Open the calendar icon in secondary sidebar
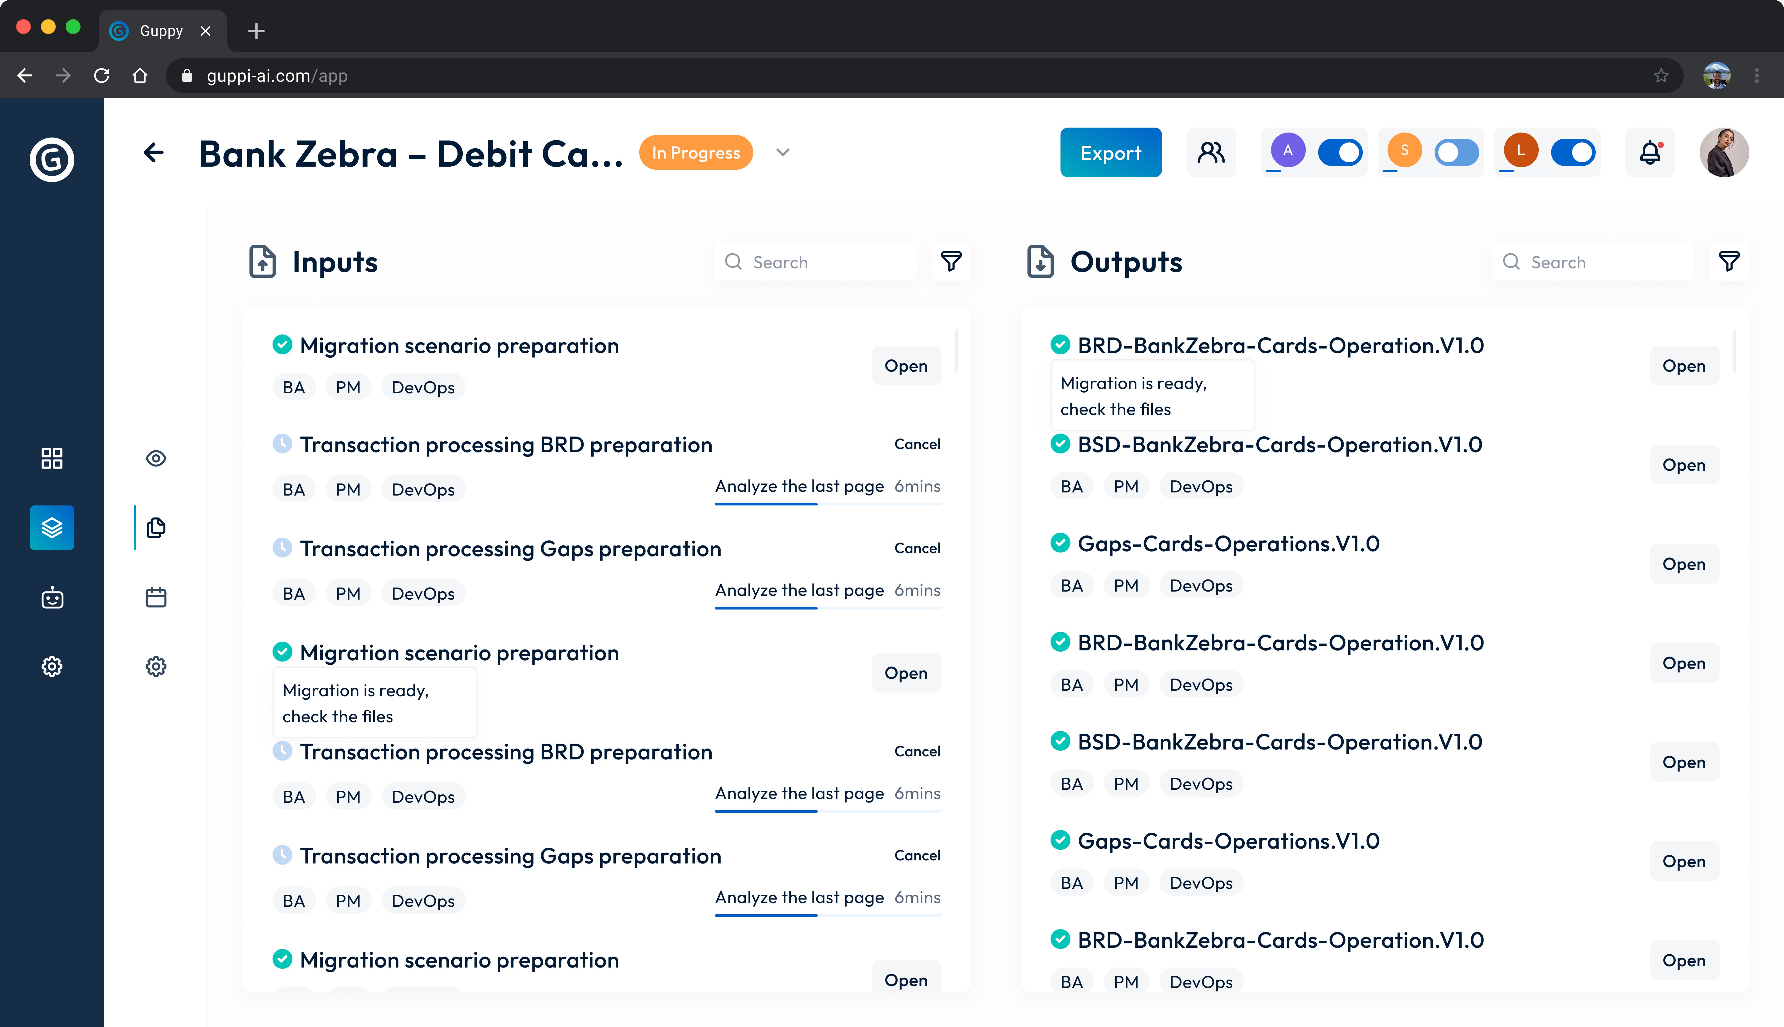The image size is (1784, 1027). pos(156,597)
